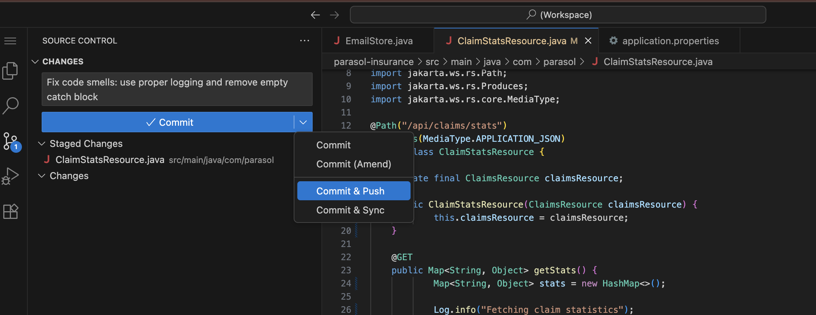Viewport: 816px width, 315px height.
Task: Collapse the CHANGES section header
Action: click(x=35, y=62)
